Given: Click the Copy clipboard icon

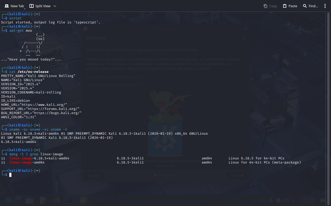Looking at the screenshot, I should pos(265,6).
